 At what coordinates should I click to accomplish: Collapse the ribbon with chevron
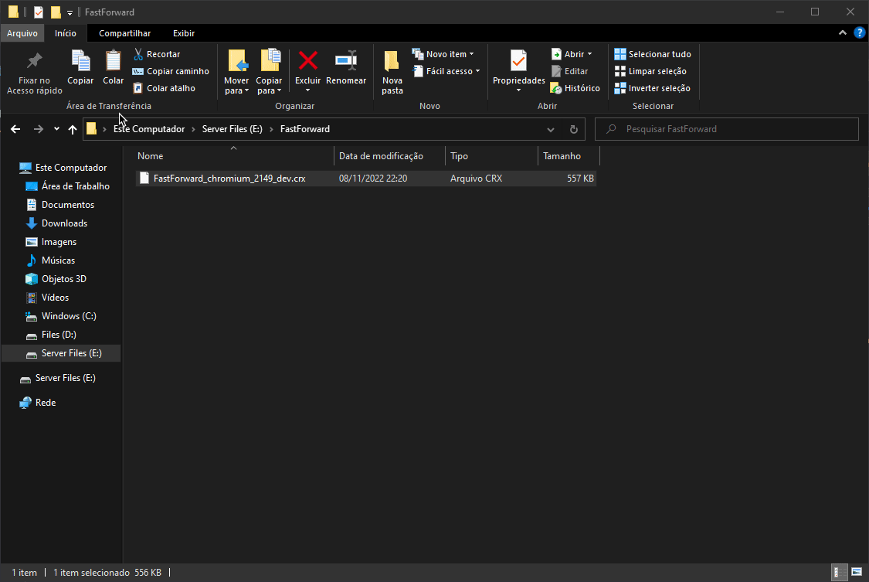click(843, 33)
